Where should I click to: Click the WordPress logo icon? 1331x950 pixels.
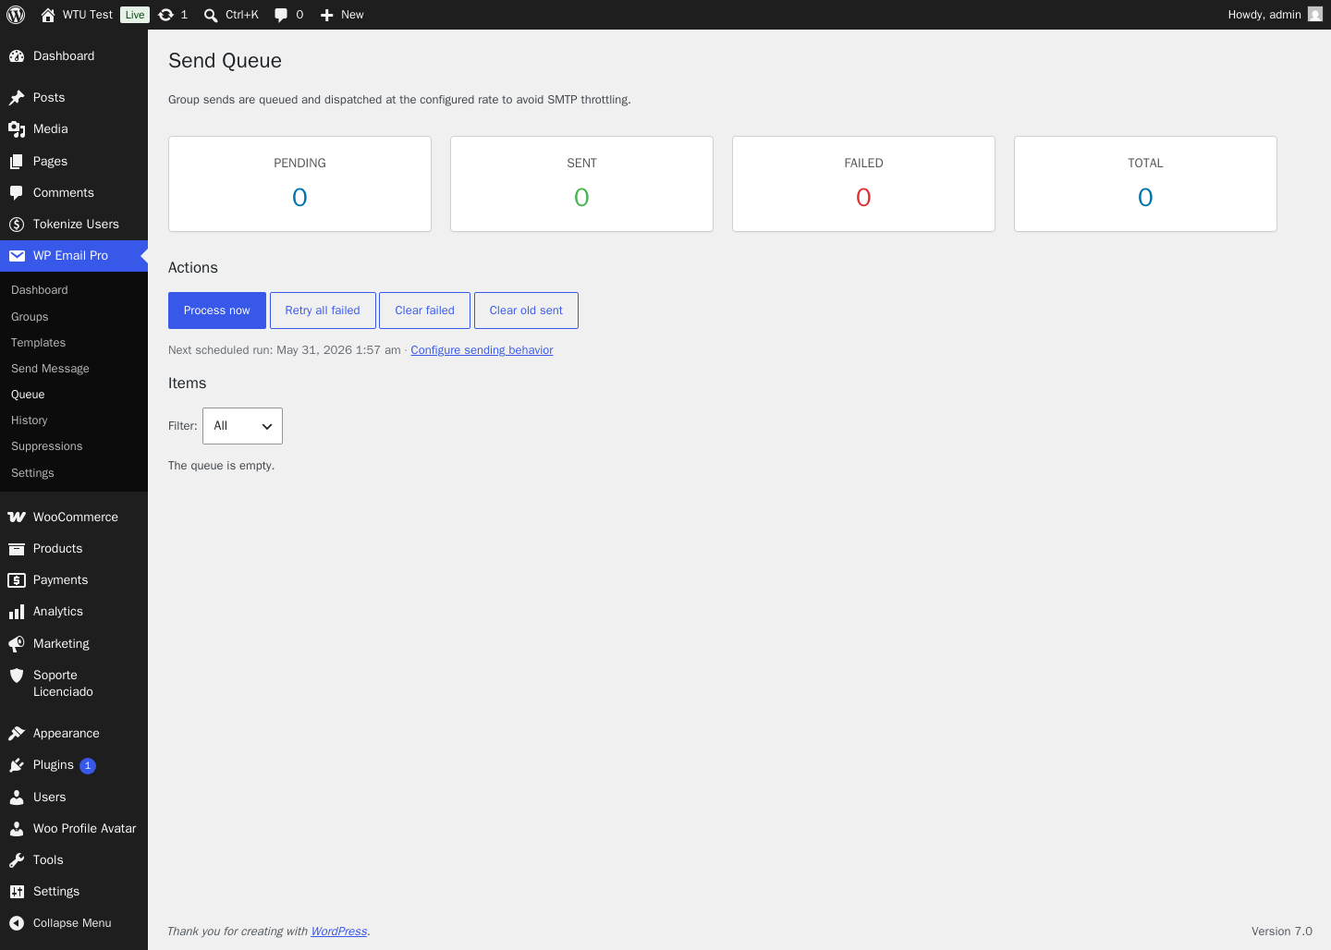(x=16, y=15)
